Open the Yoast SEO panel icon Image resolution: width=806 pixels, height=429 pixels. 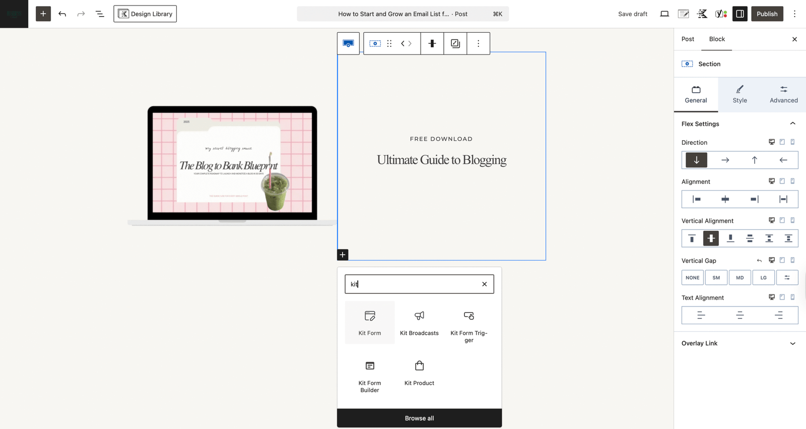[x=721, y=14]
